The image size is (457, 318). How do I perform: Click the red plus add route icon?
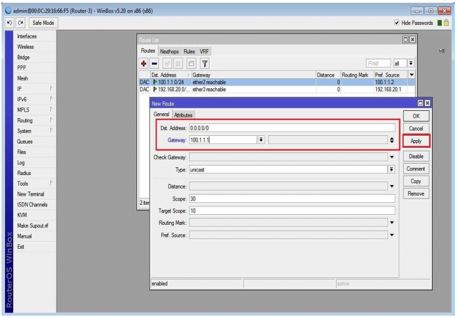[144, 63]
